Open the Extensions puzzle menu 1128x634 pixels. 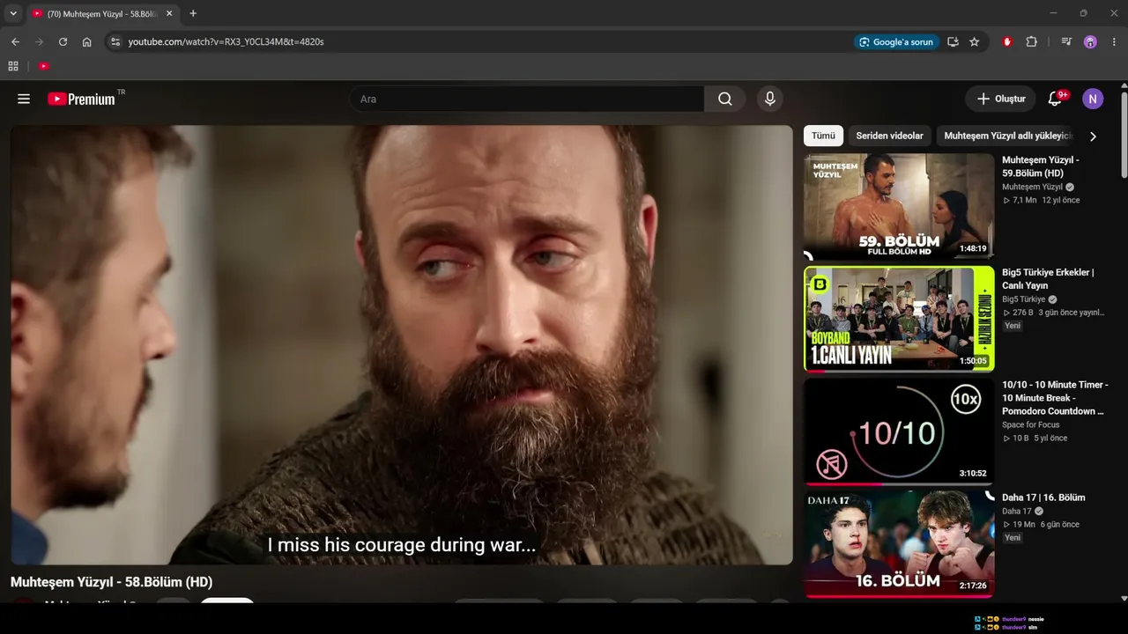tap(1032, 41)
